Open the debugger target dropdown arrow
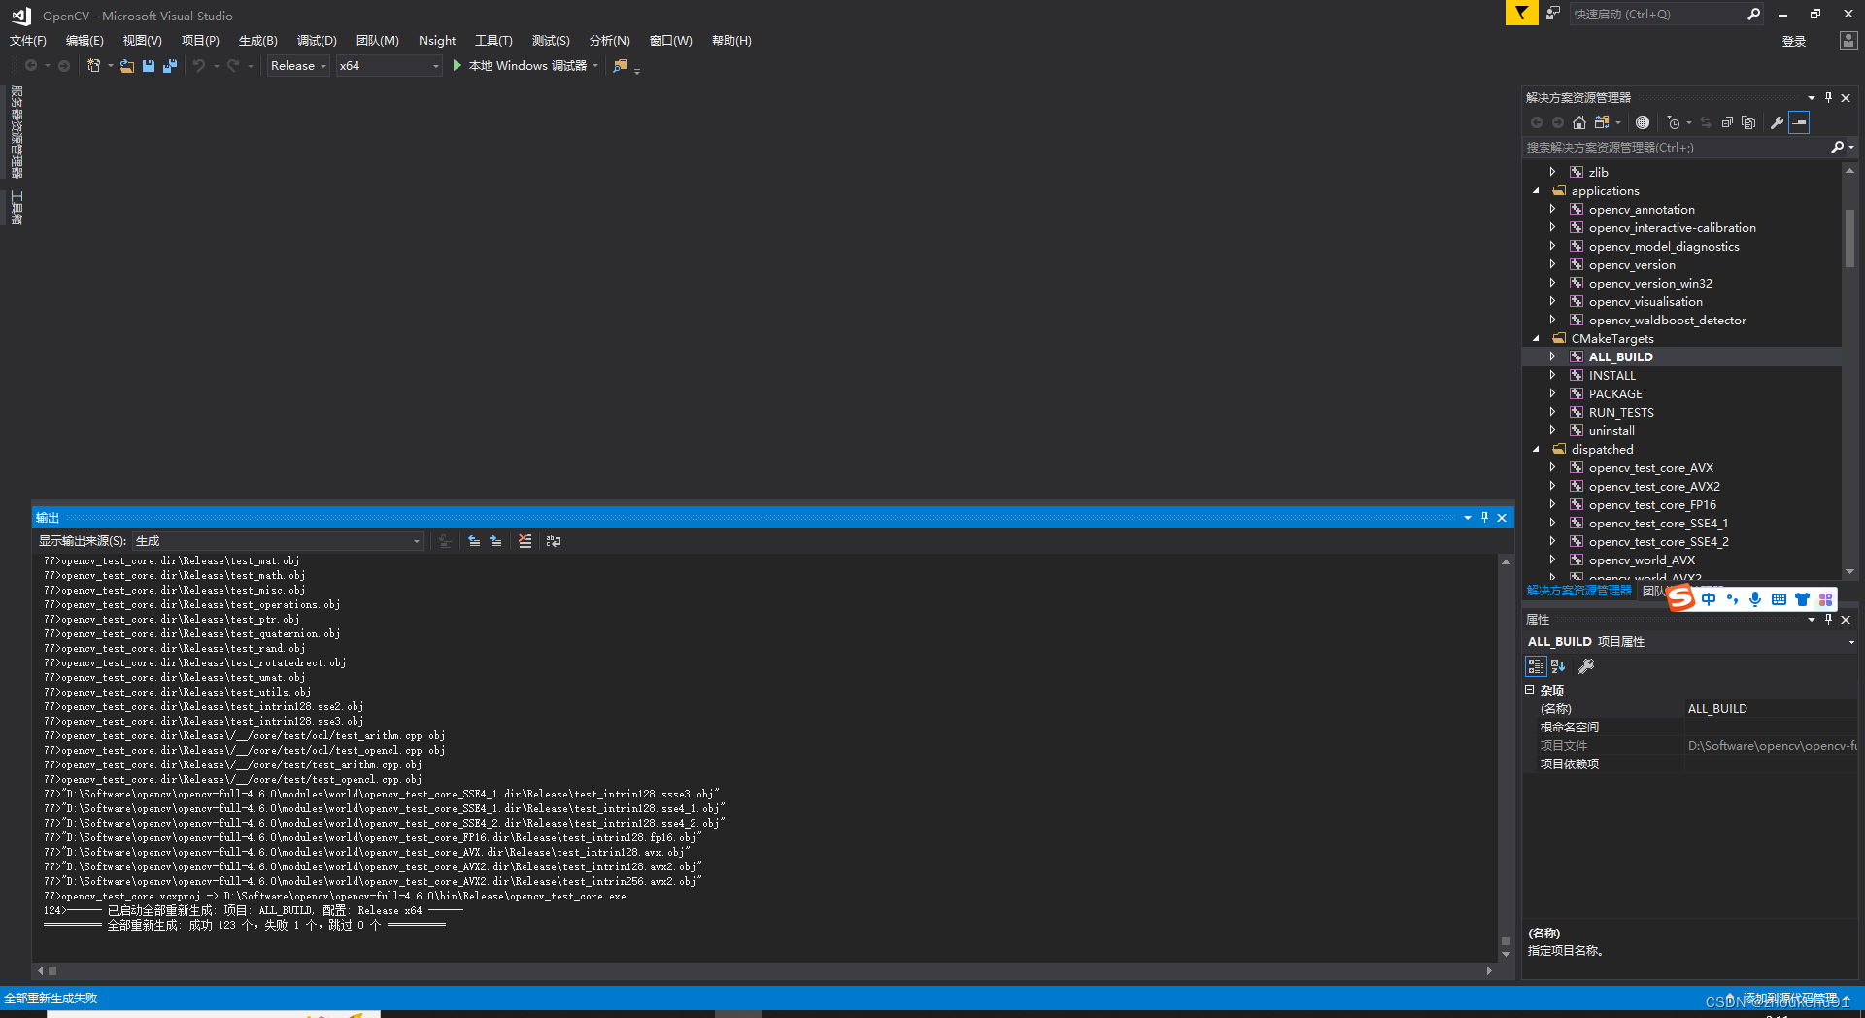The height and width of the screenshot is (1018, 1865). tap(595, 65)
